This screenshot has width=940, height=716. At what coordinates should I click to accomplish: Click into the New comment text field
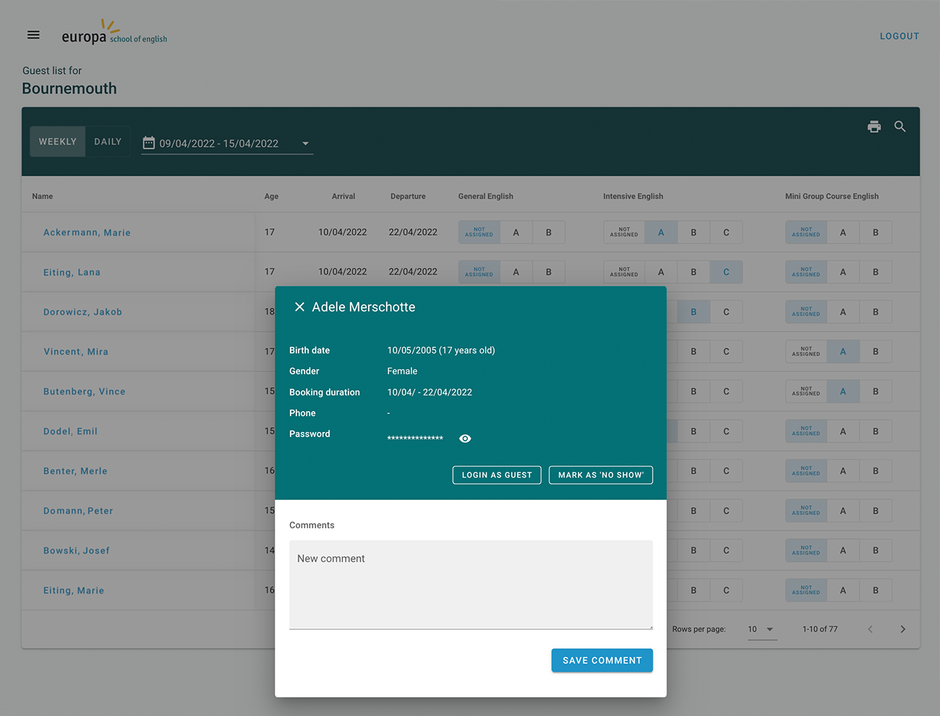pyautogui.click(x=471, y=585)
